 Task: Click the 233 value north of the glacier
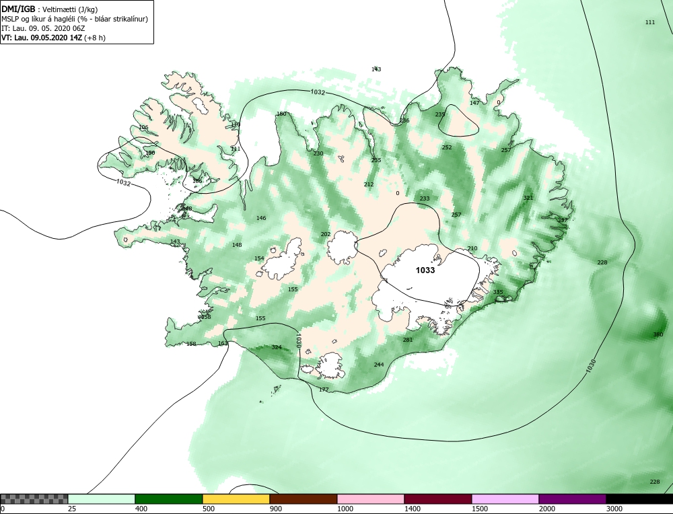tap(425, 198)
